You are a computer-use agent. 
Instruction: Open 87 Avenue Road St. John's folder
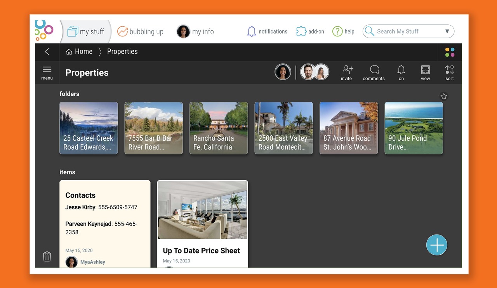349,128
